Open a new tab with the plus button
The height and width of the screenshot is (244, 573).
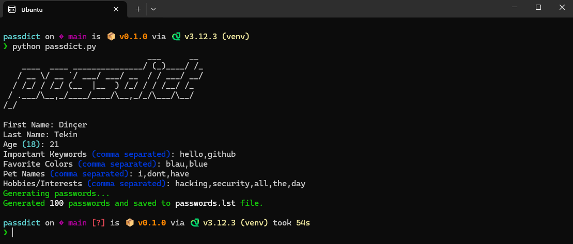tap(138, 9)
